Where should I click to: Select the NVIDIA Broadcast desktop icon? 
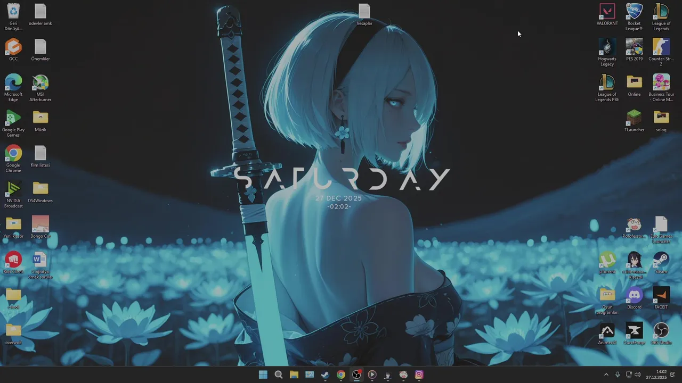[13, 195]
